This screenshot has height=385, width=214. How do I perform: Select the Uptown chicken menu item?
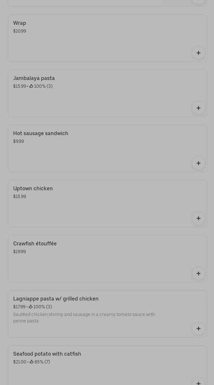[x=33, y=189]
